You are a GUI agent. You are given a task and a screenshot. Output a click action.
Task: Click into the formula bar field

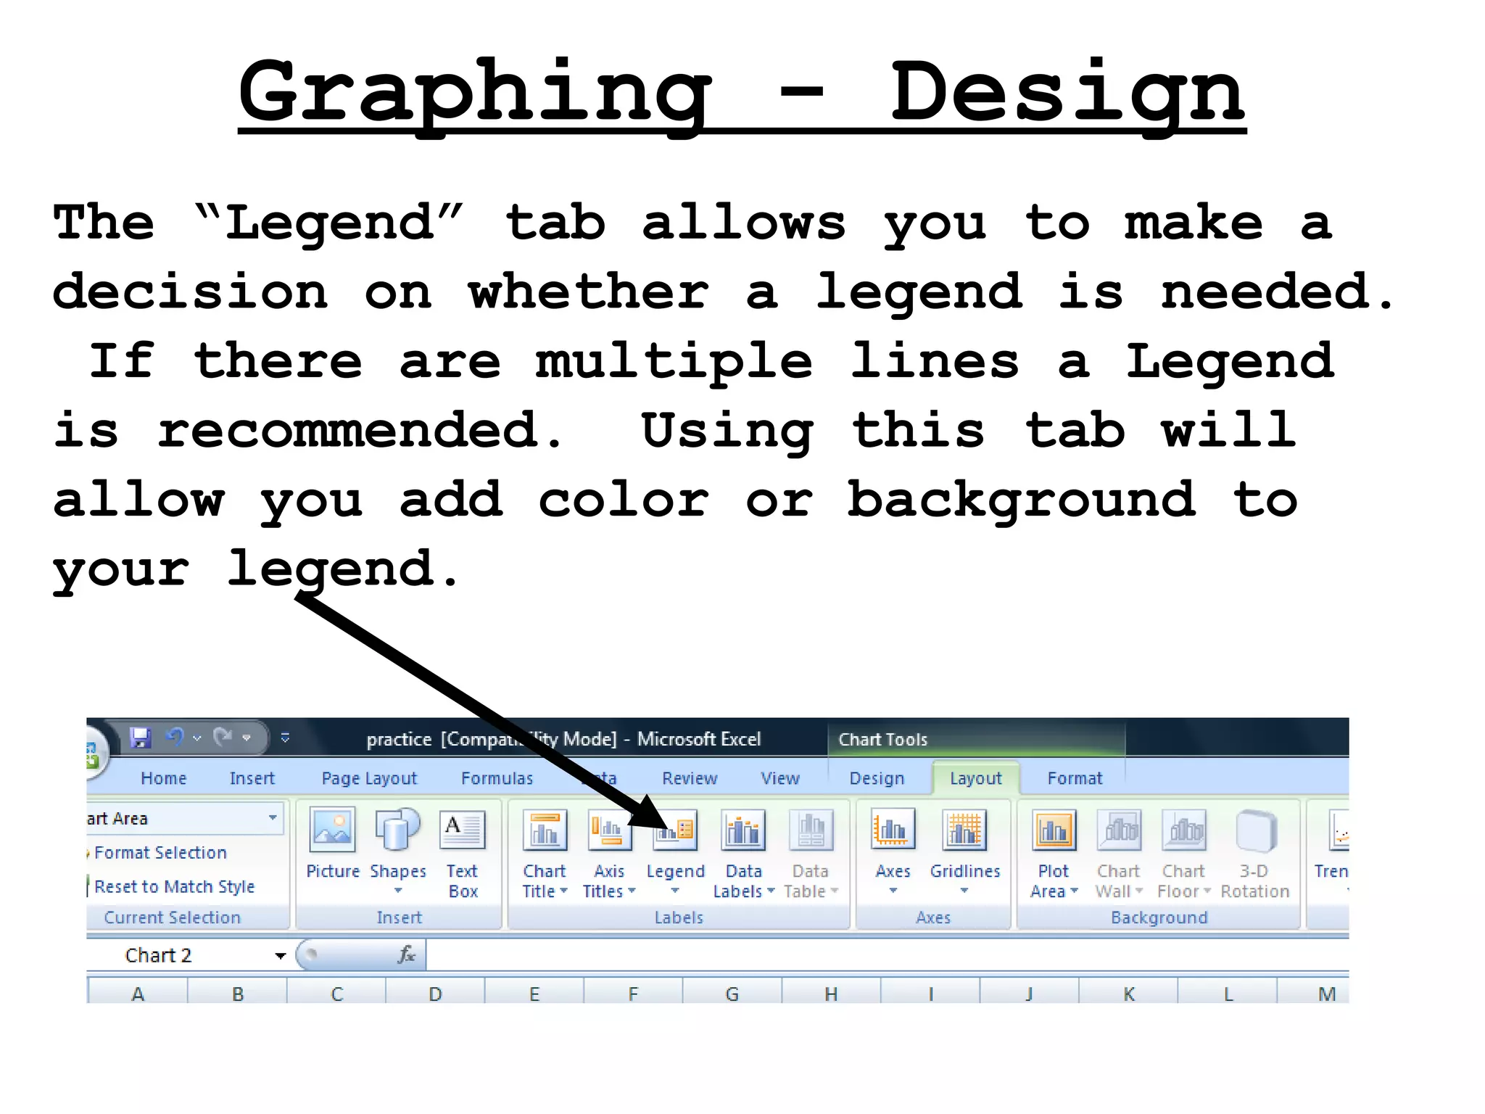click(x=888, y=954)
